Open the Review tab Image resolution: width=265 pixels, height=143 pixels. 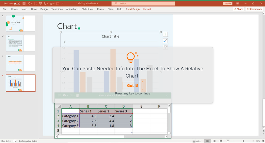click(x=101, y=9)
